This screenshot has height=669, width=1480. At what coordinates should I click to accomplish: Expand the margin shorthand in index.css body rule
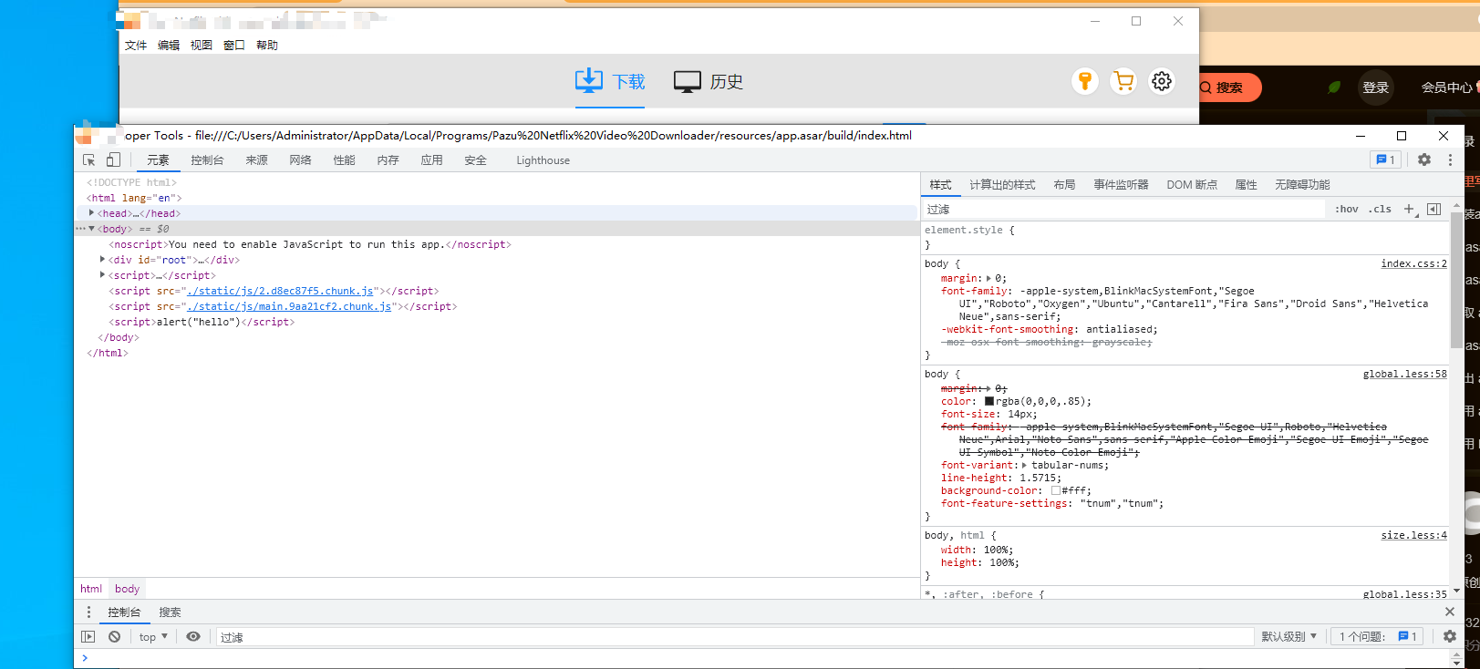pyautogui.click(x=988, y=278)
